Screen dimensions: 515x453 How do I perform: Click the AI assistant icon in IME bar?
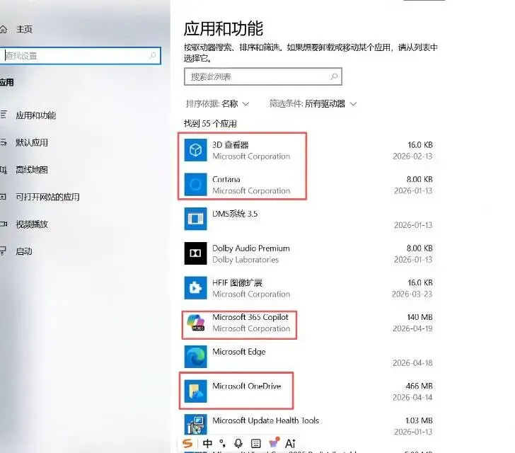pos(290,444)
